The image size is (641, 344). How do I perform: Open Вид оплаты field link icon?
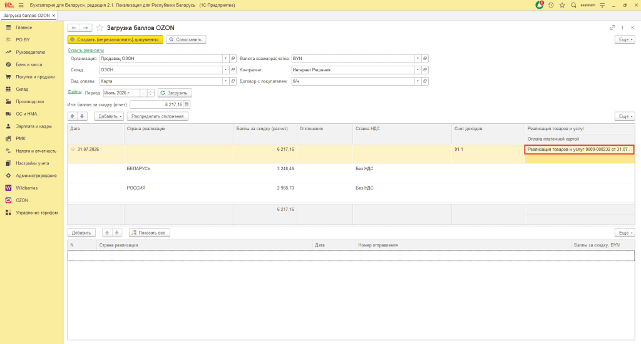coord(233,81)
